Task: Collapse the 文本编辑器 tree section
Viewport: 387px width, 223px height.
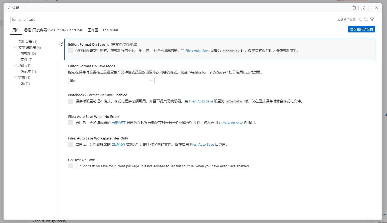Action: [x=15, y=48]
